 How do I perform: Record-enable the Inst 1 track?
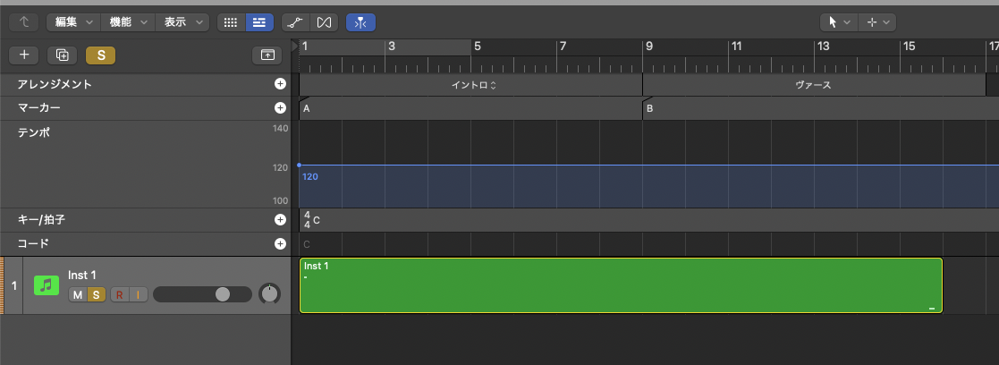(119, 294)
